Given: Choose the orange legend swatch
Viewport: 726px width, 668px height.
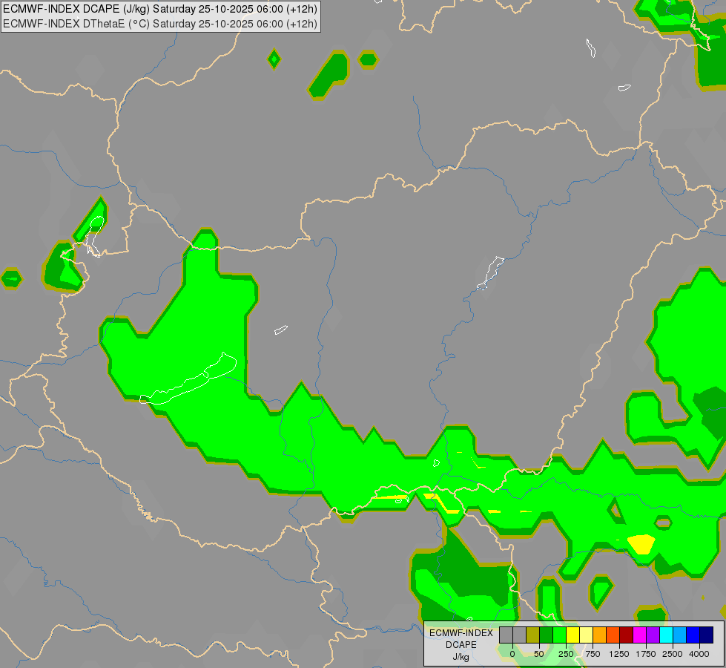Looking at the screenshot, I should click(x=600, y=635).
